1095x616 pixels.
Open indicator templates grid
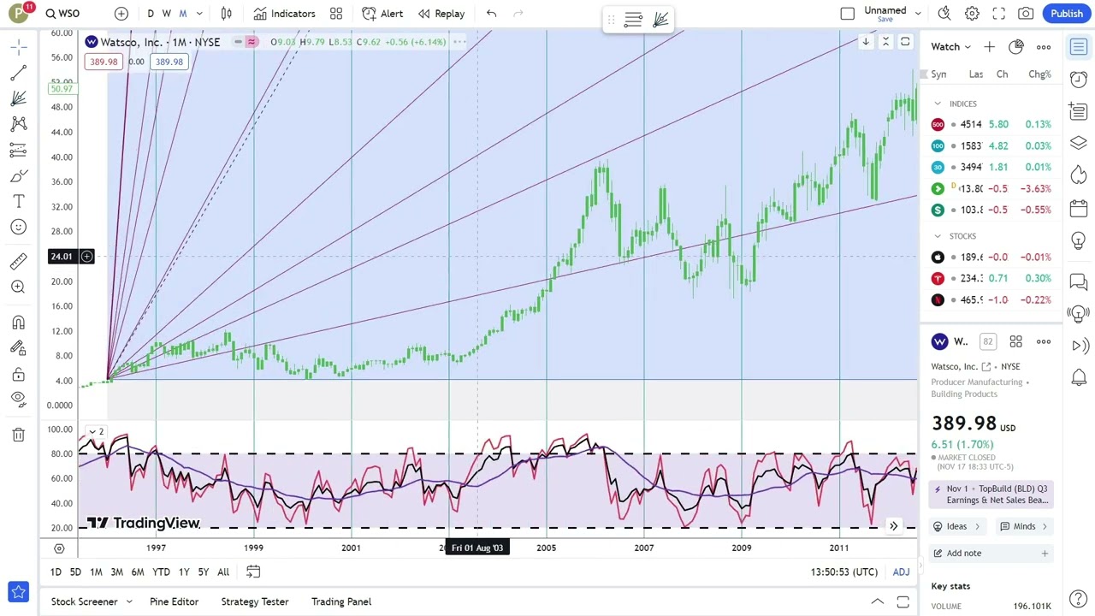point(336,14)
